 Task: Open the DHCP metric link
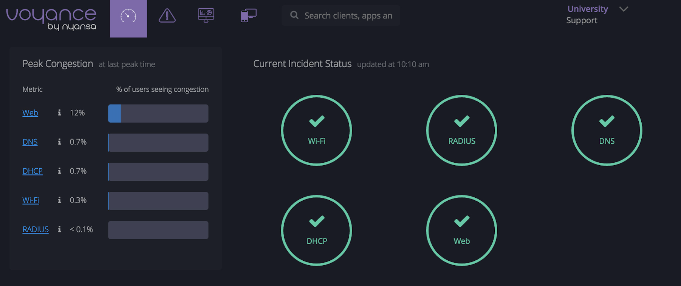pyautogui.click(x=33, y=171)
